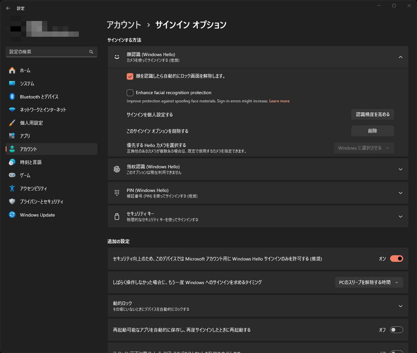Expand the 動的ロック section
This screenshot has height=353, width=417.
point(401,306)
